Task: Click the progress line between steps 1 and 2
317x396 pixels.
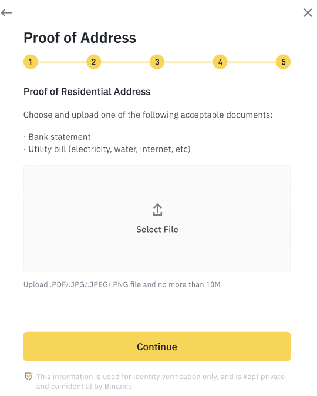Action: (x=62, y=62)
